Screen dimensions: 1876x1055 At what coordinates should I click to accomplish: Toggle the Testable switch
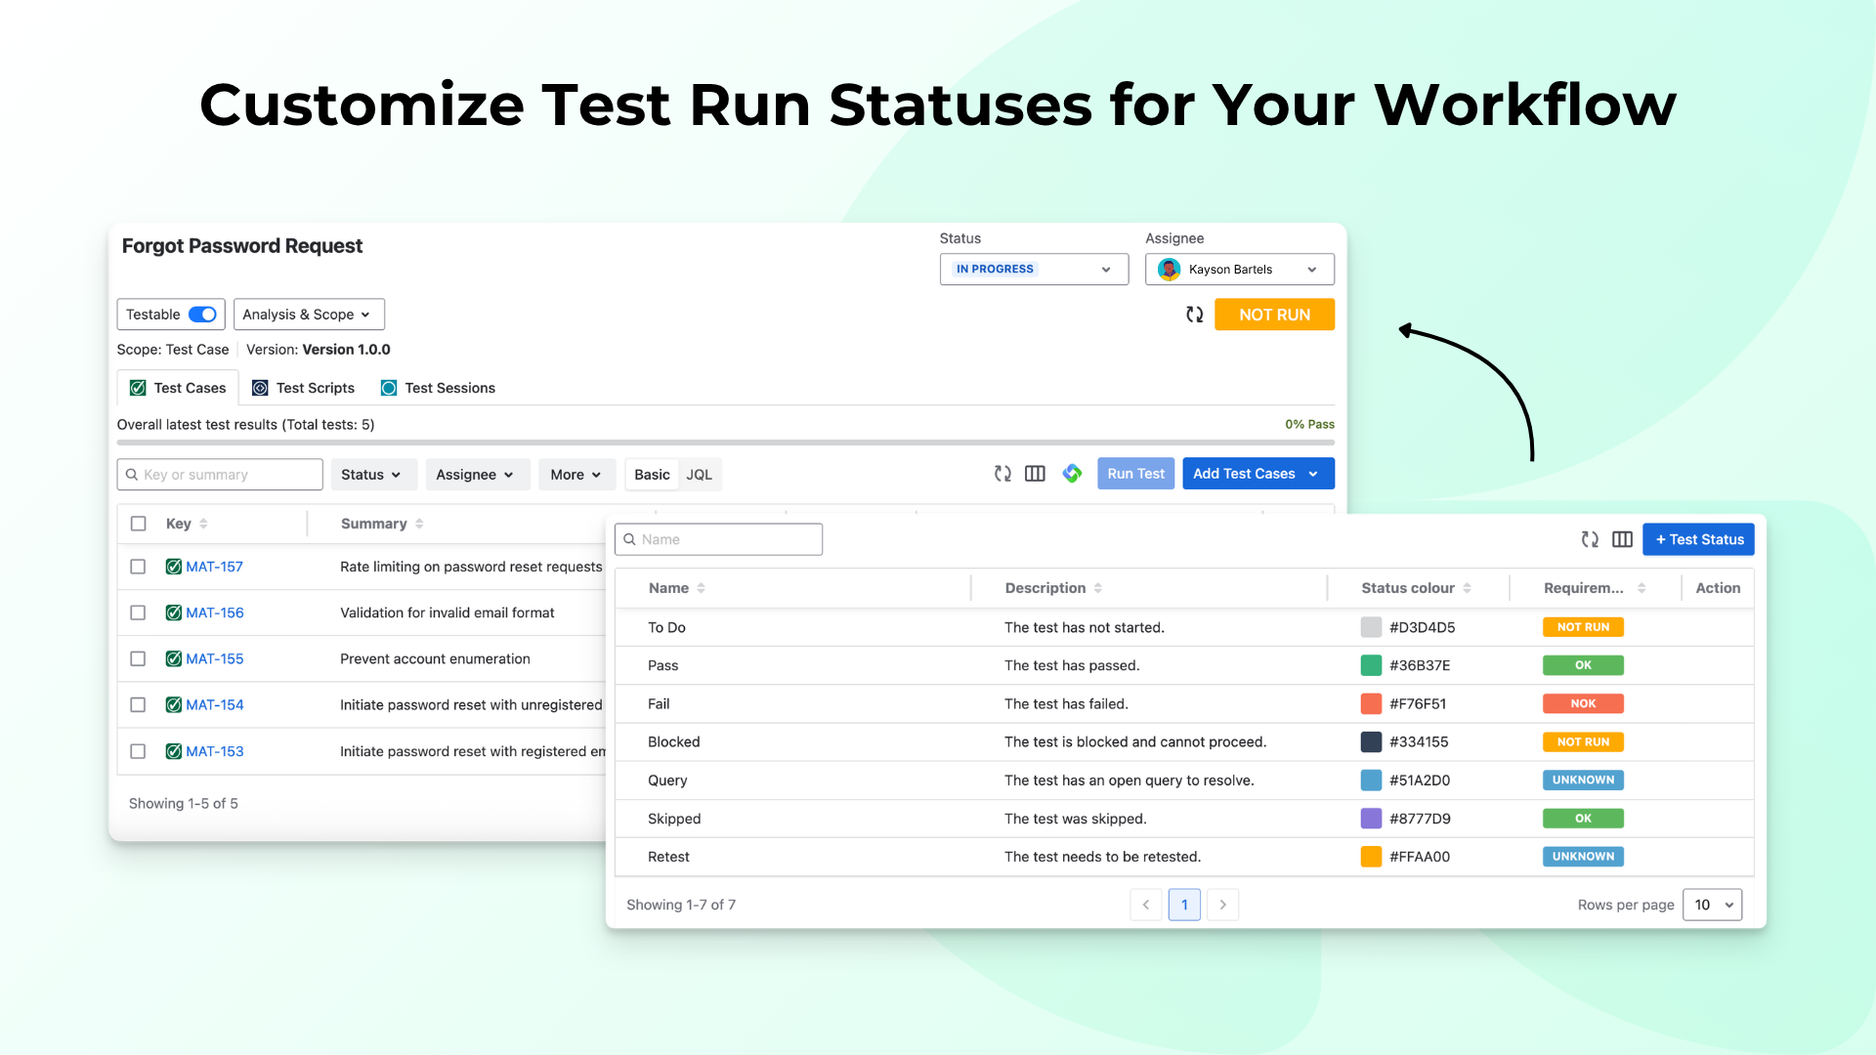pos(202,315)
